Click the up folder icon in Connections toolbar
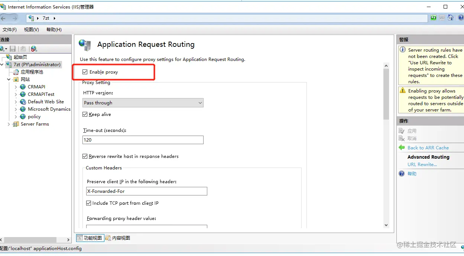464x256 pixels. coord(23,49)
